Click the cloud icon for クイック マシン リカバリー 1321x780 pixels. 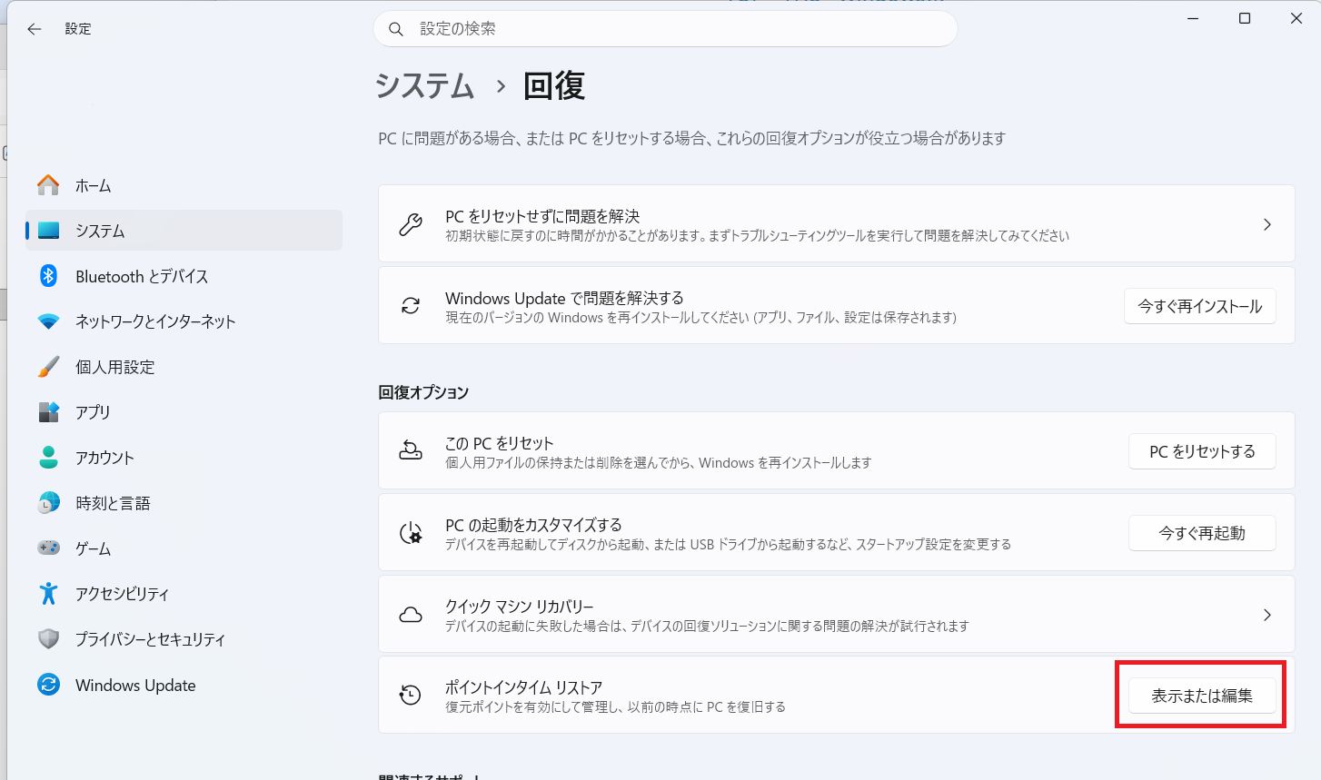(x=411, y=615)
